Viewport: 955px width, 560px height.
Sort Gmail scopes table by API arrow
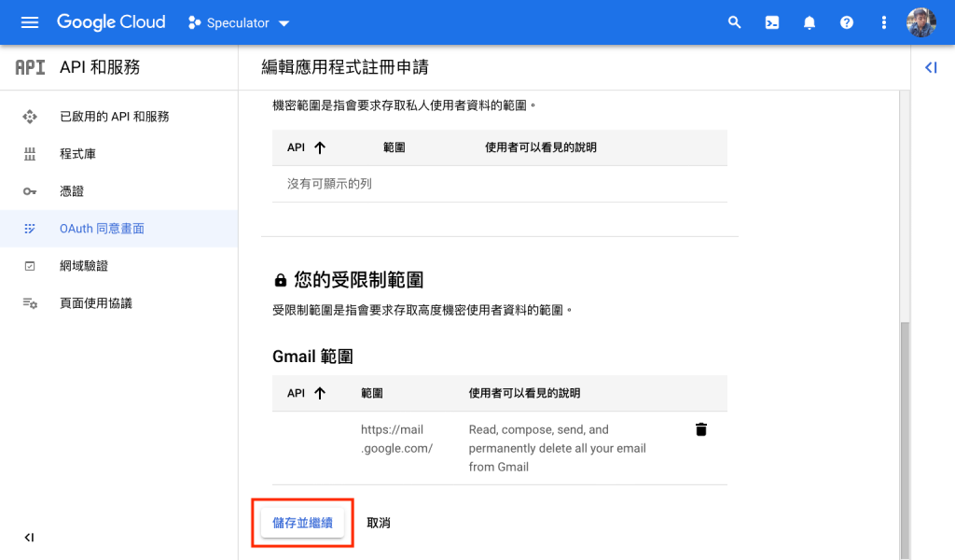(x=320, y=393)
